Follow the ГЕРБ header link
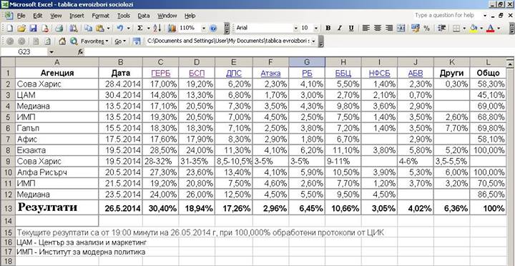 (161, 73)
